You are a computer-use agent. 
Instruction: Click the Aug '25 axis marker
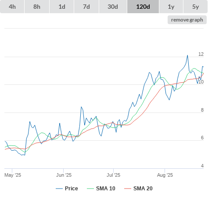pyautogui.click(x=165, y=171)
